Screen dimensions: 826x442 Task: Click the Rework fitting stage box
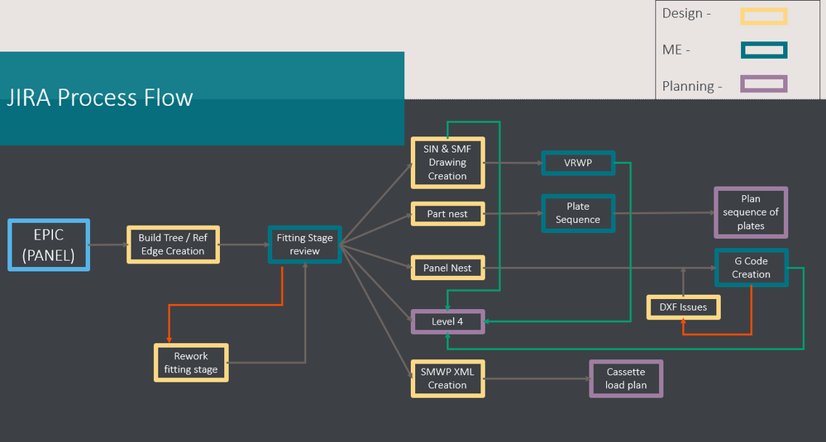191,363
